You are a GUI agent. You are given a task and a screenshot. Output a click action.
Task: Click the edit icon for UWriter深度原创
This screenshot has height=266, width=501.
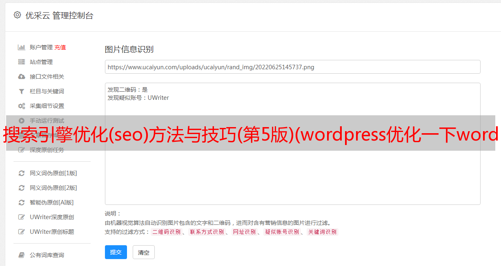pyautogui.click(x=22, y=217)
